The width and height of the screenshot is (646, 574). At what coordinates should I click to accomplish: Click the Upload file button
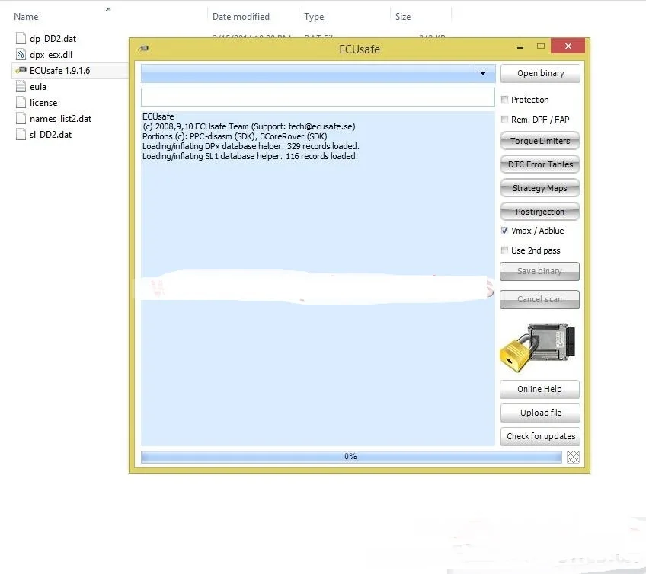540,413
